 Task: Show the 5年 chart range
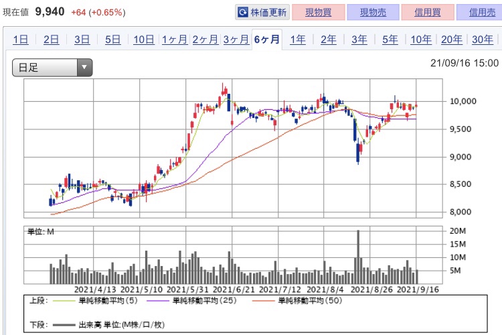(390, 40)
